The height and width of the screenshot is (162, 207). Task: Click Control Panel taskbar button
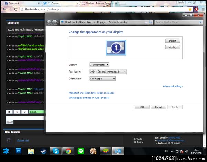click(118, 151)
